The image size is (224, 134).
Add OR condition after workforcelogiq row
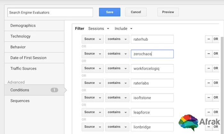(x=216, y=68)
